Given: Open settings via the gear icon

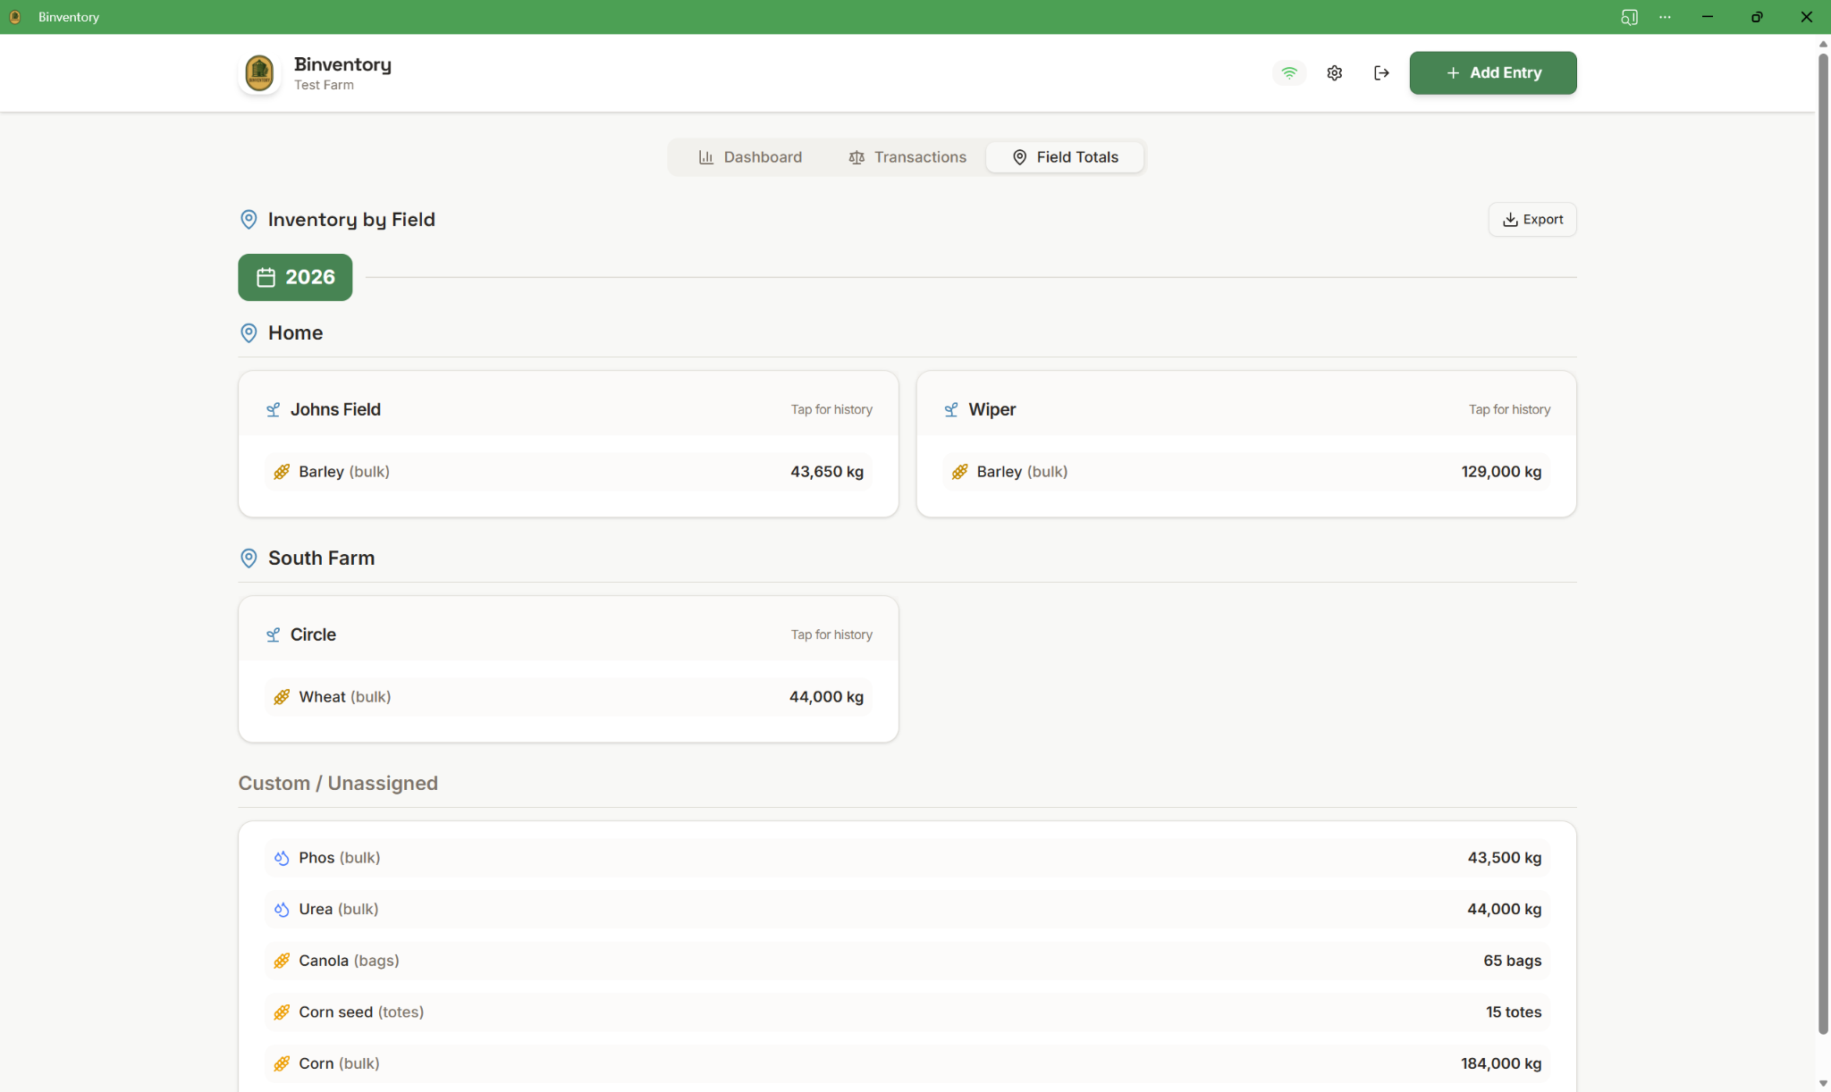Looking at the screenshot, I should point(1334,72).
